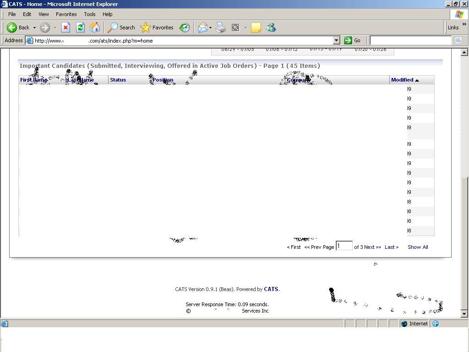Go to the Home page icon
This screenshot has width=469, height=352.
click(x=95, y=27)
